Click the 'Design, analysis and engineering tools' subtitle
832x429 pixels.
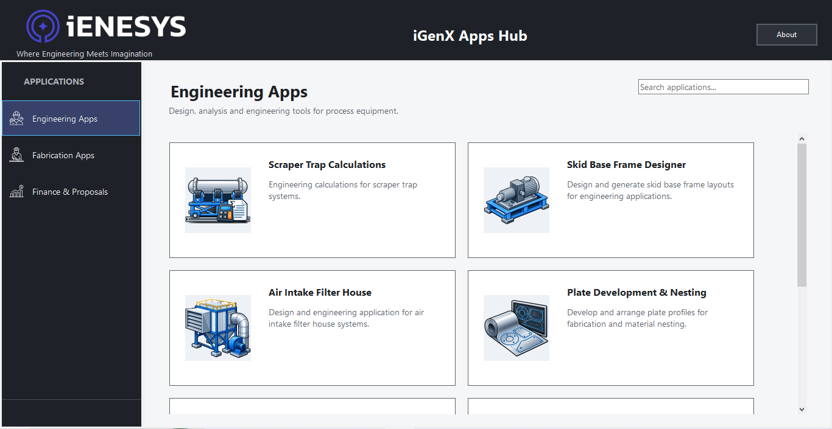283,111
